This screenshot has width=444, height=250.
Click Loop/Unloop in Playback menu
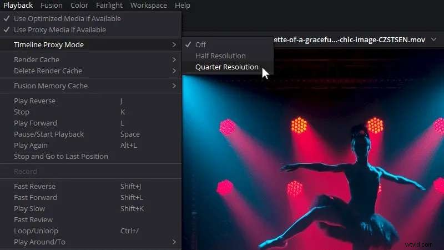[36, 231]
